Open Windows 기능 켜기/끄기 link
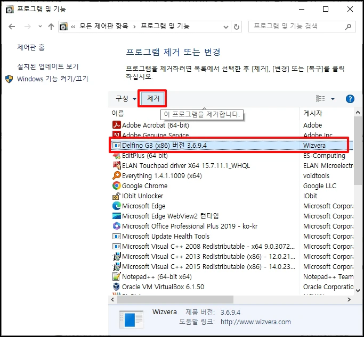 (x=53, y=79)
